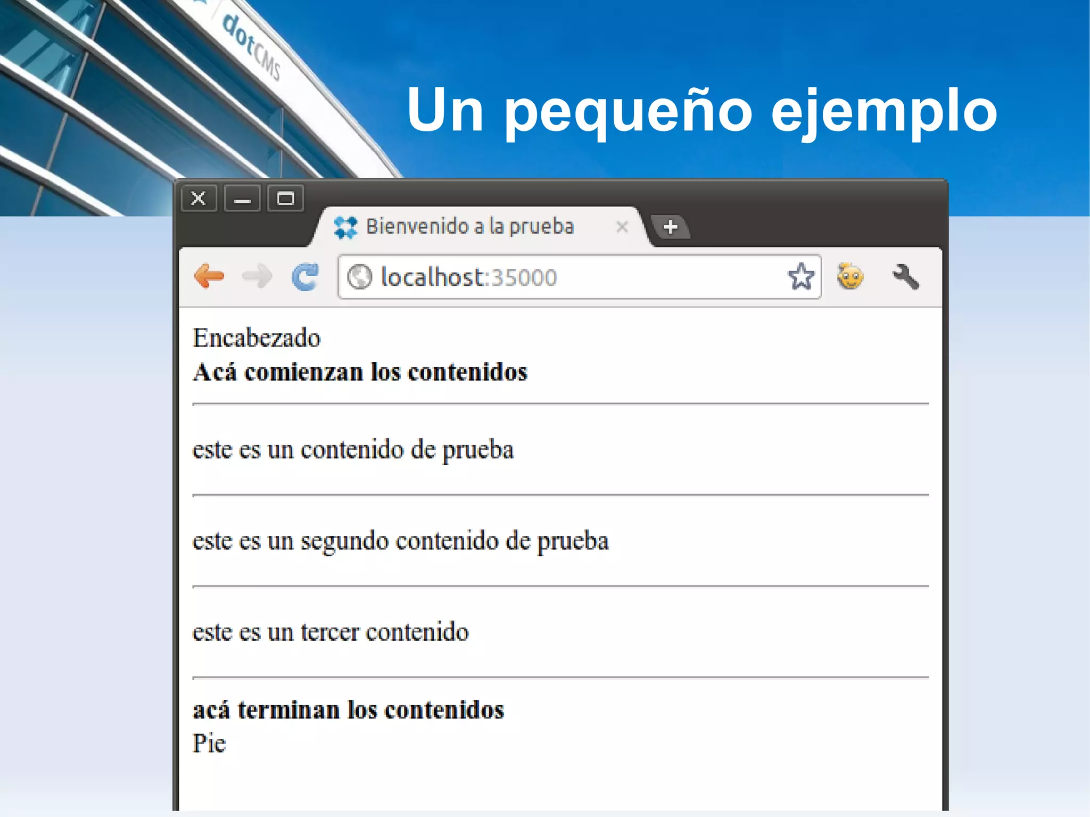
Task: Click the text 'Encabezado'
Action: [x=257, y=338]
